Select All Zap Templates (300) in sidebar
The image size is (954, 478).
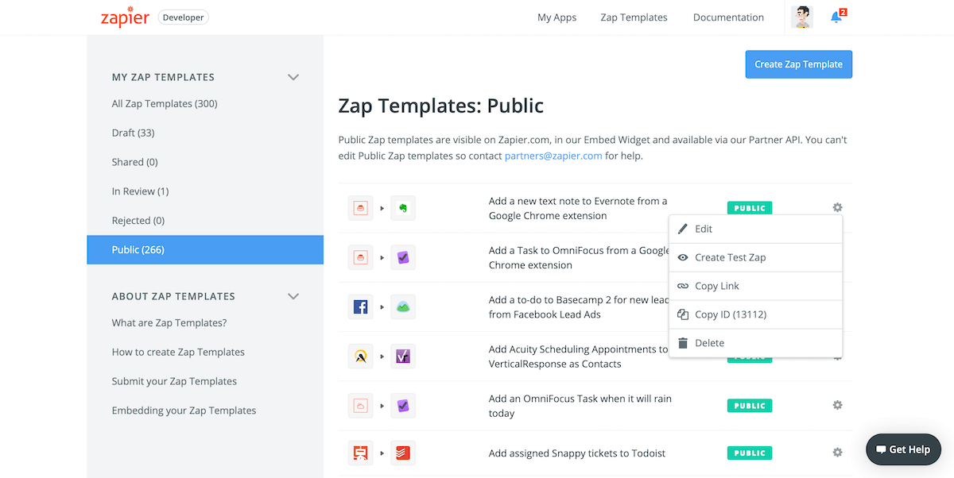pos(165,103)
